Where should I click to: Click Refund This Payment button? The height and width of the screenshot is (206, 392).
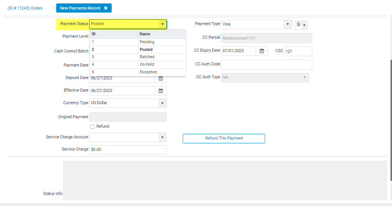point(224,138)
